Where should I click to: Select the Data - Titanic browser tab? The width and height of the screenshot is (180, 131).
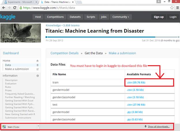[x=57, y=2]
